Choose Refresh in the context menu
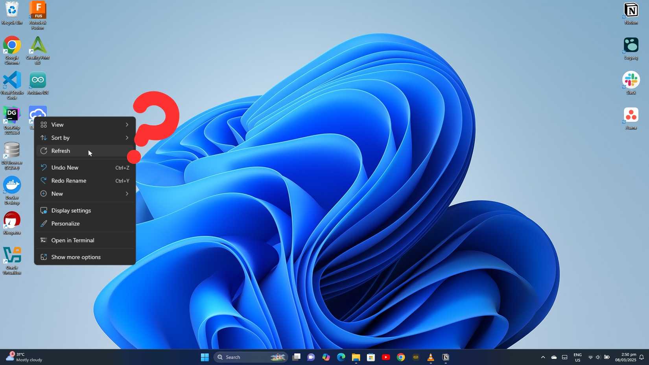 coord(85,151)
